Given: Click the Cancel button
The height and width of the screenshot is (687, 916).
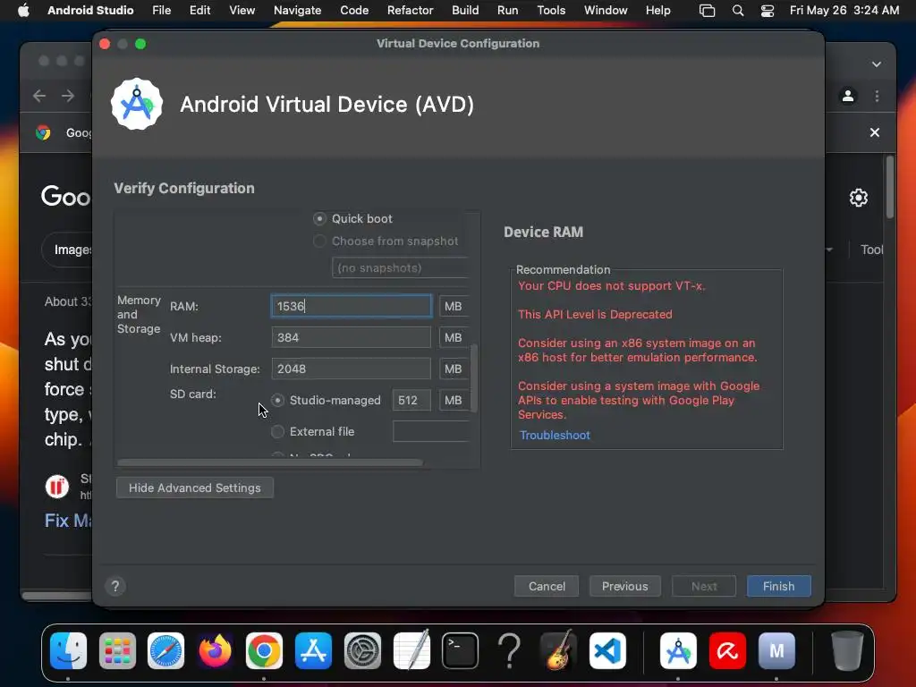Looking at the screenshot, I should [x=547, y=586].
